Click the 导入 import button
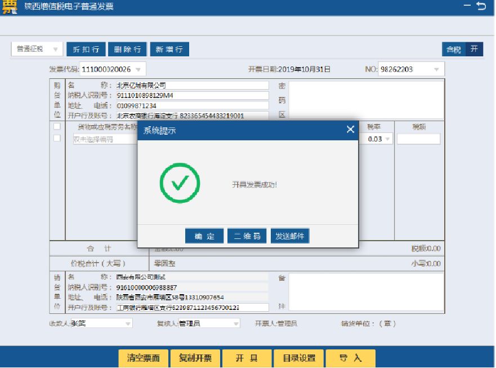Screen dimensions: 496x368 [351, 358]
